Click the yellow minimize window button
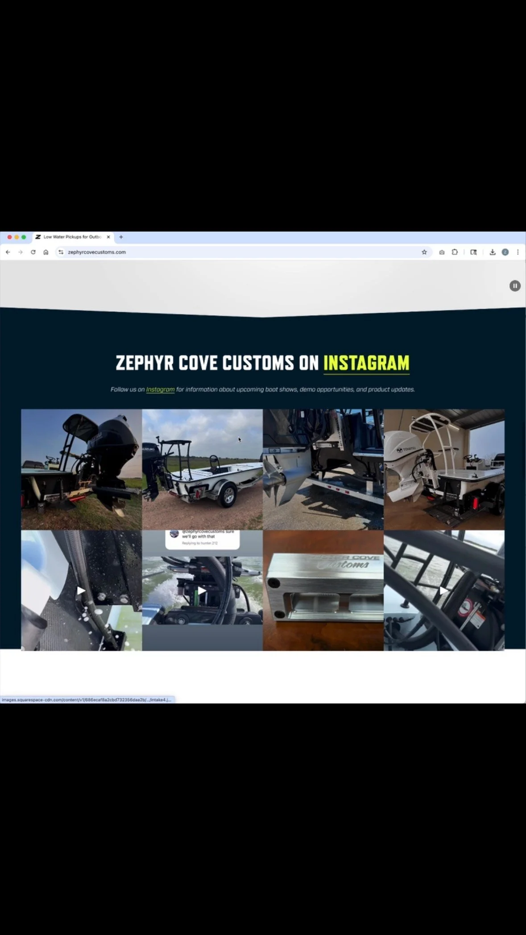 click(x=17, y=237)
